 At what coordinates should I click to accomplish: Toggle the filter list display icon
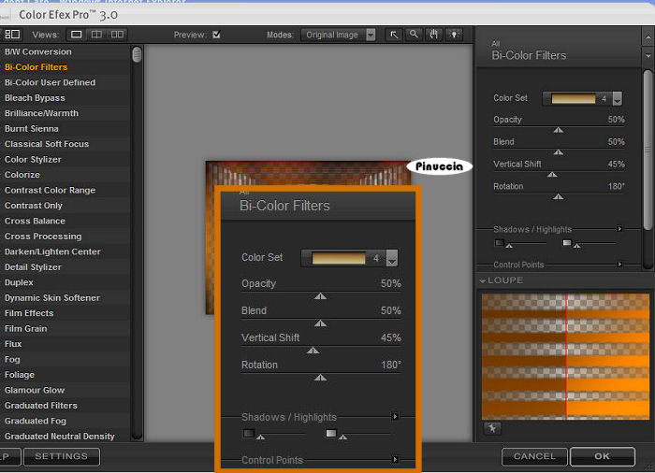coord(12,35)
